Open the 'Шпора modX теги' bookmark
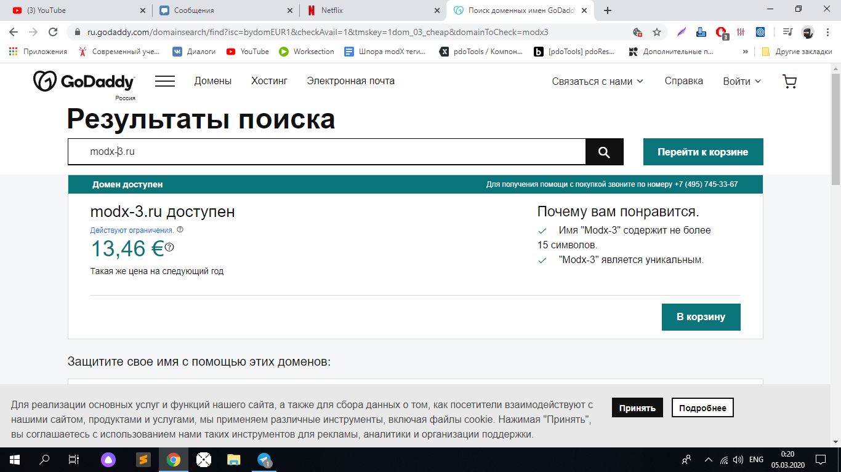Viewport: 841px width, 472px height. [385, 52]
